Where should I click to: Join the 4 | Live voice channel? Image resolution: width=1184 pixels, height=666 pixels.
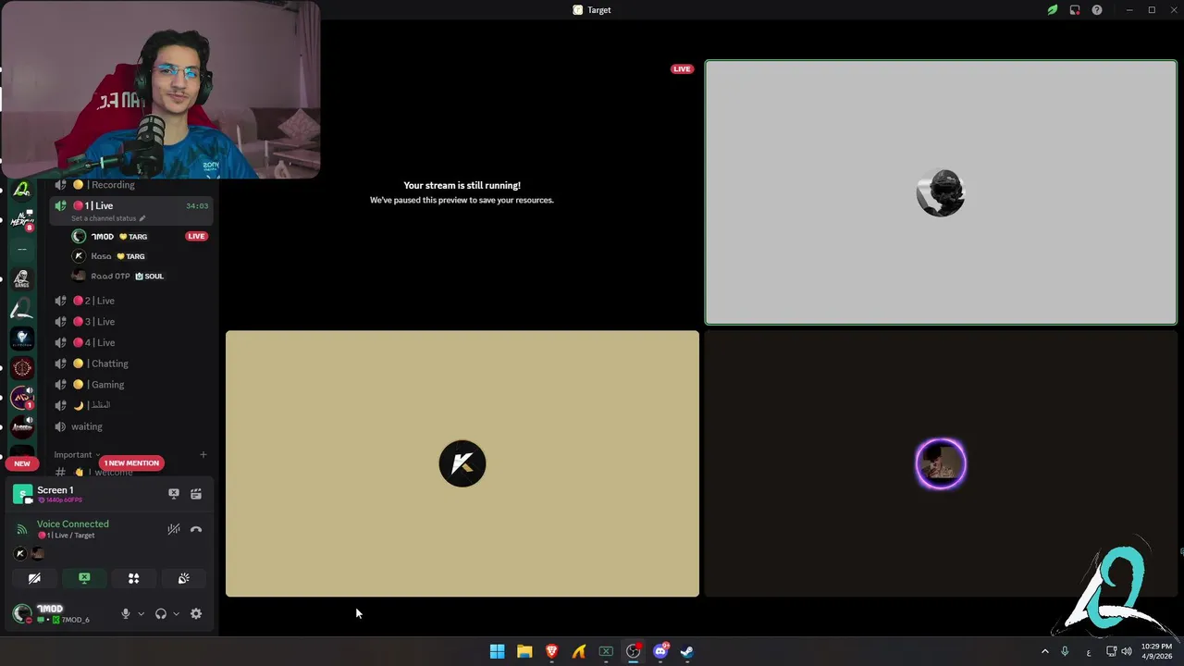pos(133,342)
